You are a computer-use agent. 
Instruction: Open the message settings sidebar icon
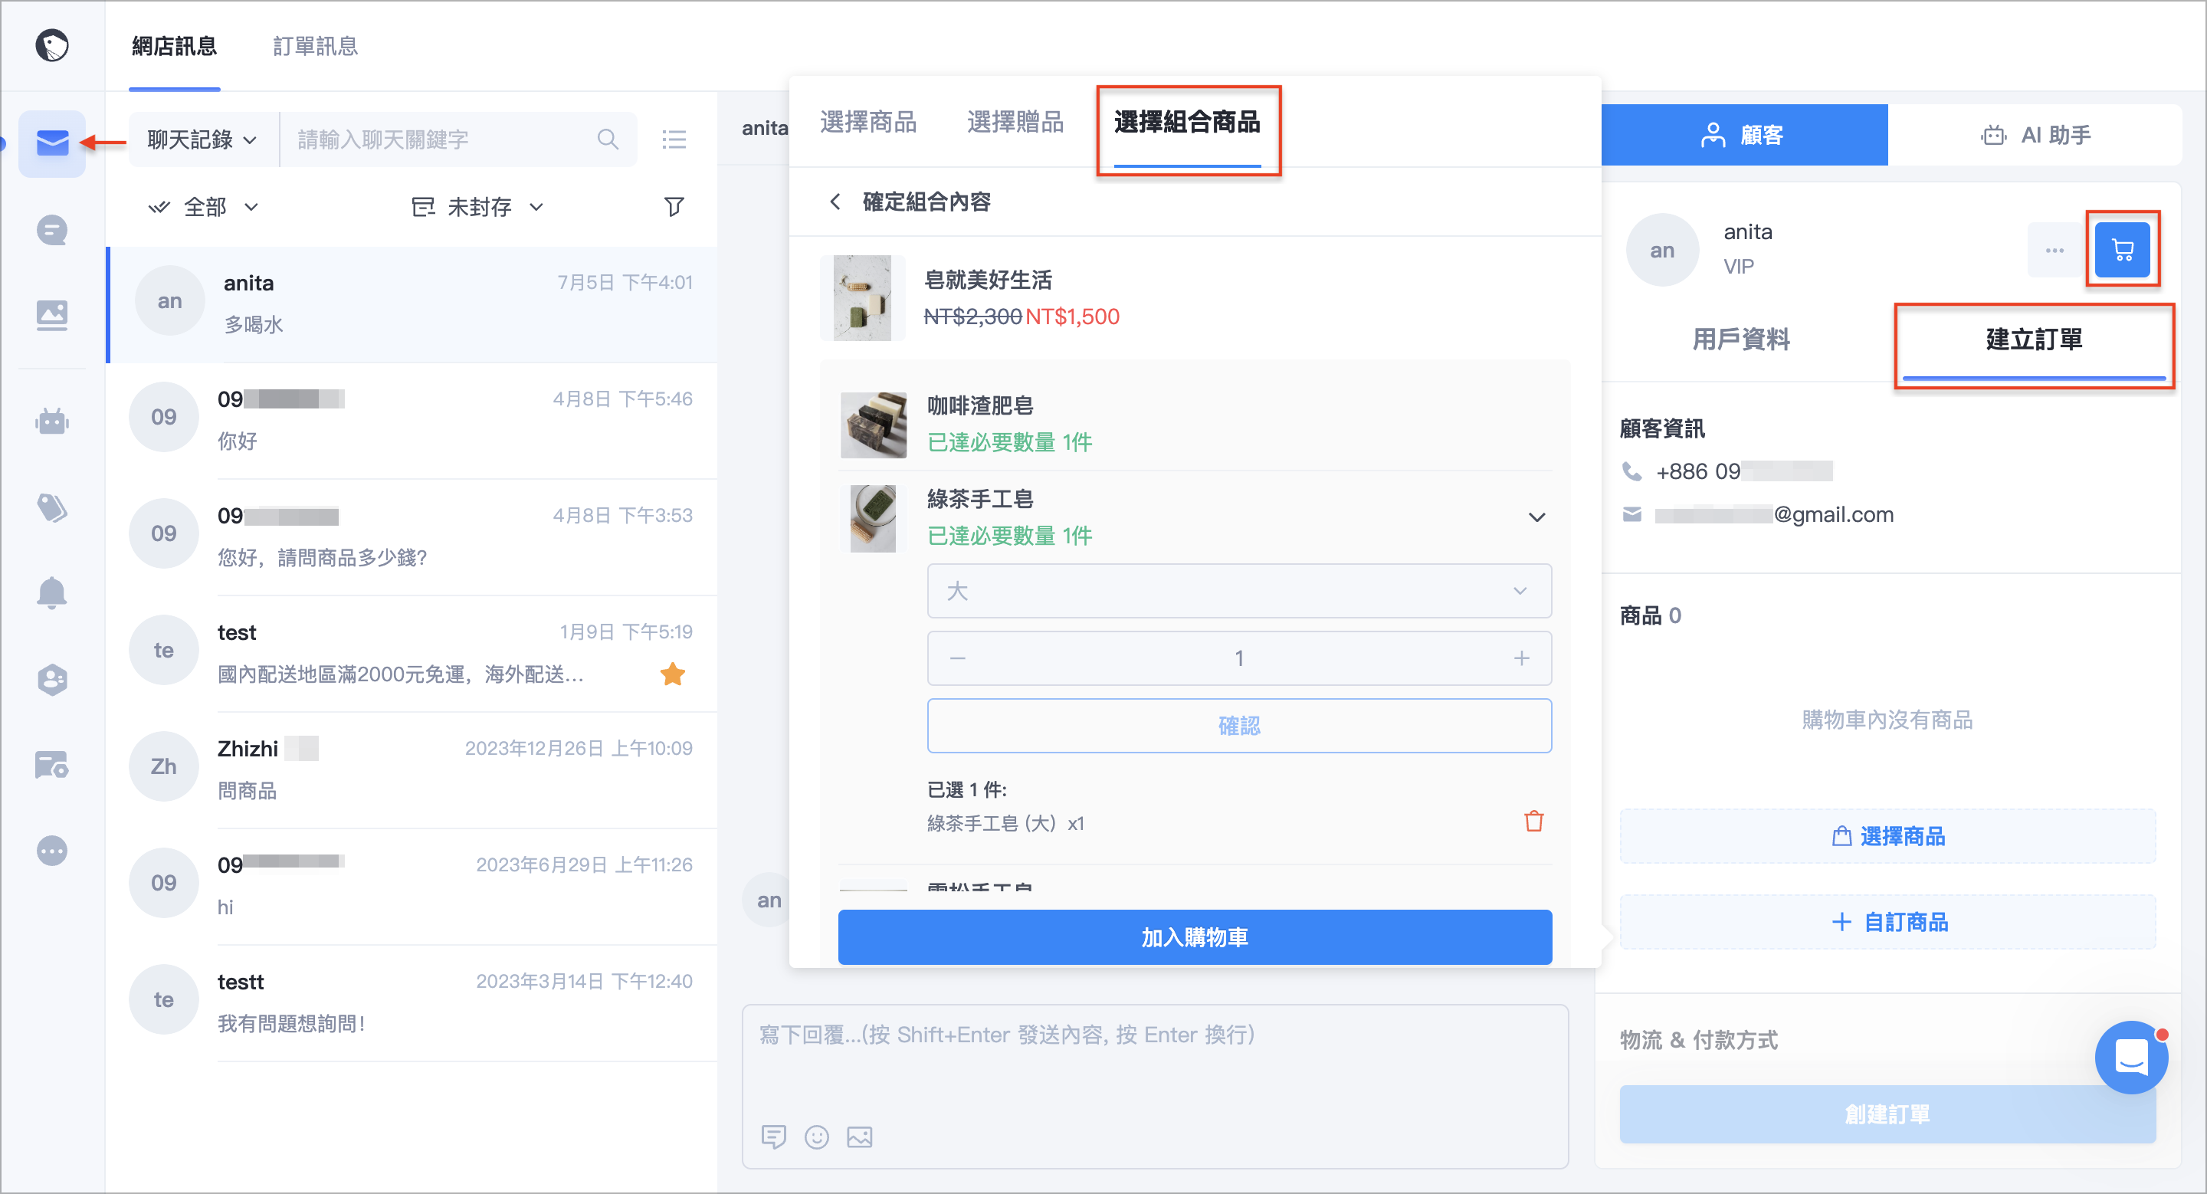tap(52, 764)
